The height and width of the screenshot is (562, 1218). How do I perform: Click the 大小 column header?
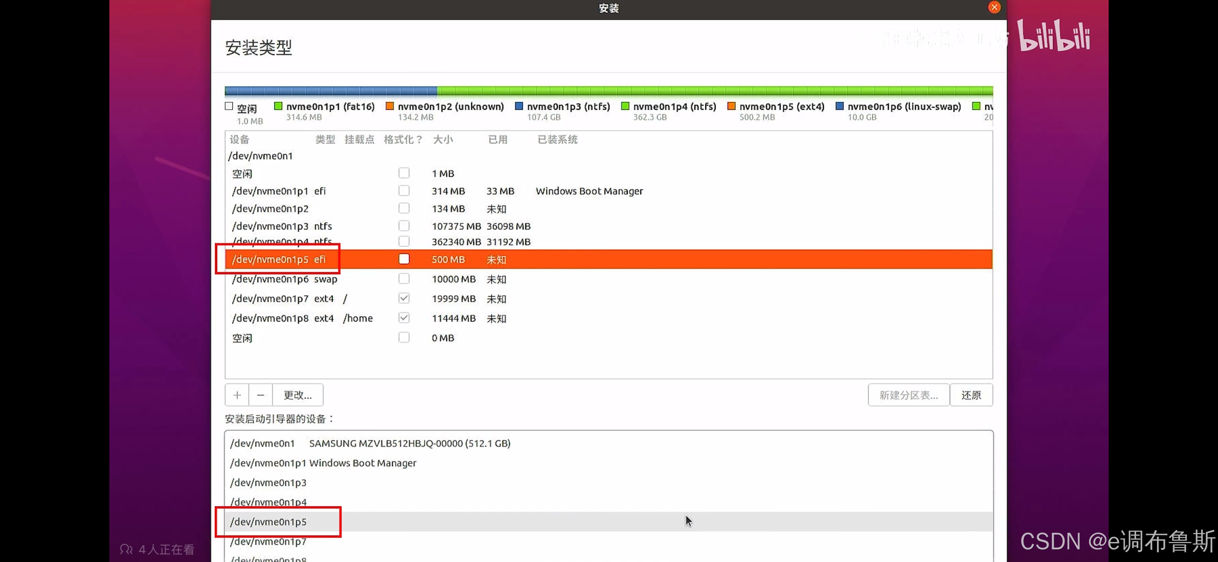point(443,139)
